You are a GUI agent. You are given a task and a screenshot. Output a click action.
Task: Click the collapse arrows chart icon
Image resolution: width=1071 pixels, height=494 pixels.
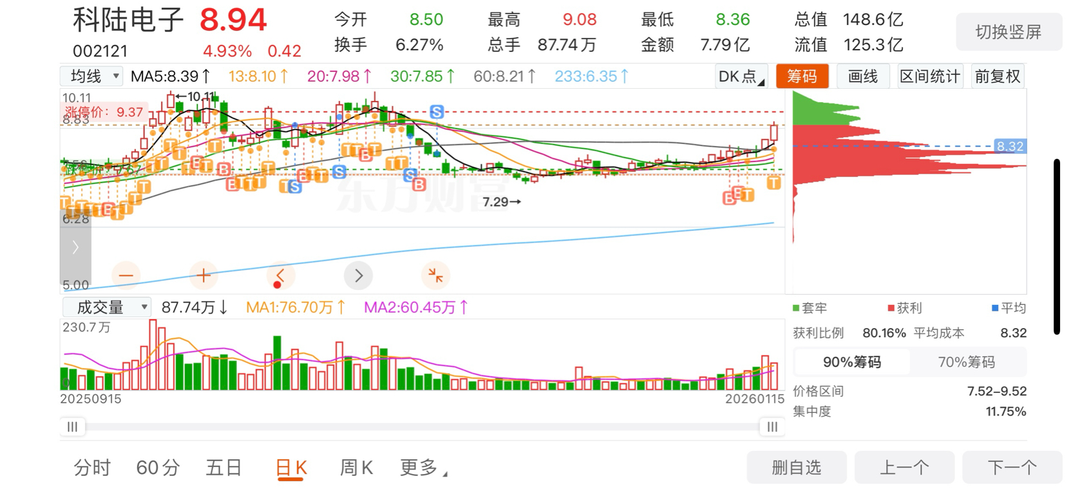pos(436,275)
